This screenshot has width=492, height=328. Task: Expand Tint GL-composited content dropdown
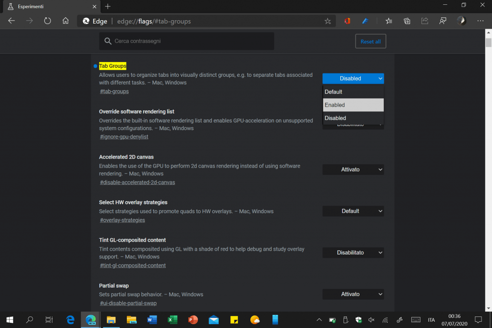pyautogui.click(x=353, y=253)
